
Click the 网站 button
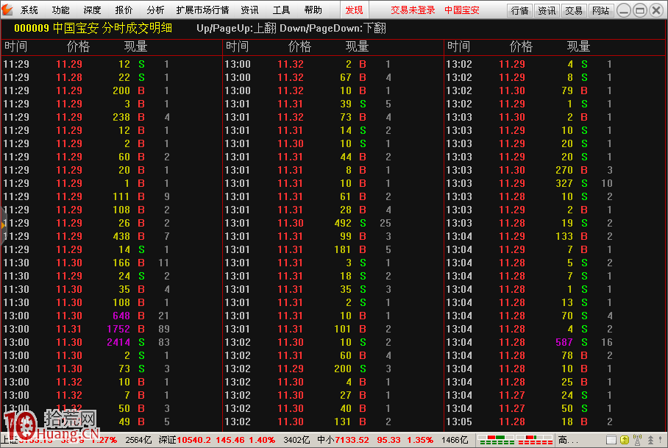coord(601,10)
